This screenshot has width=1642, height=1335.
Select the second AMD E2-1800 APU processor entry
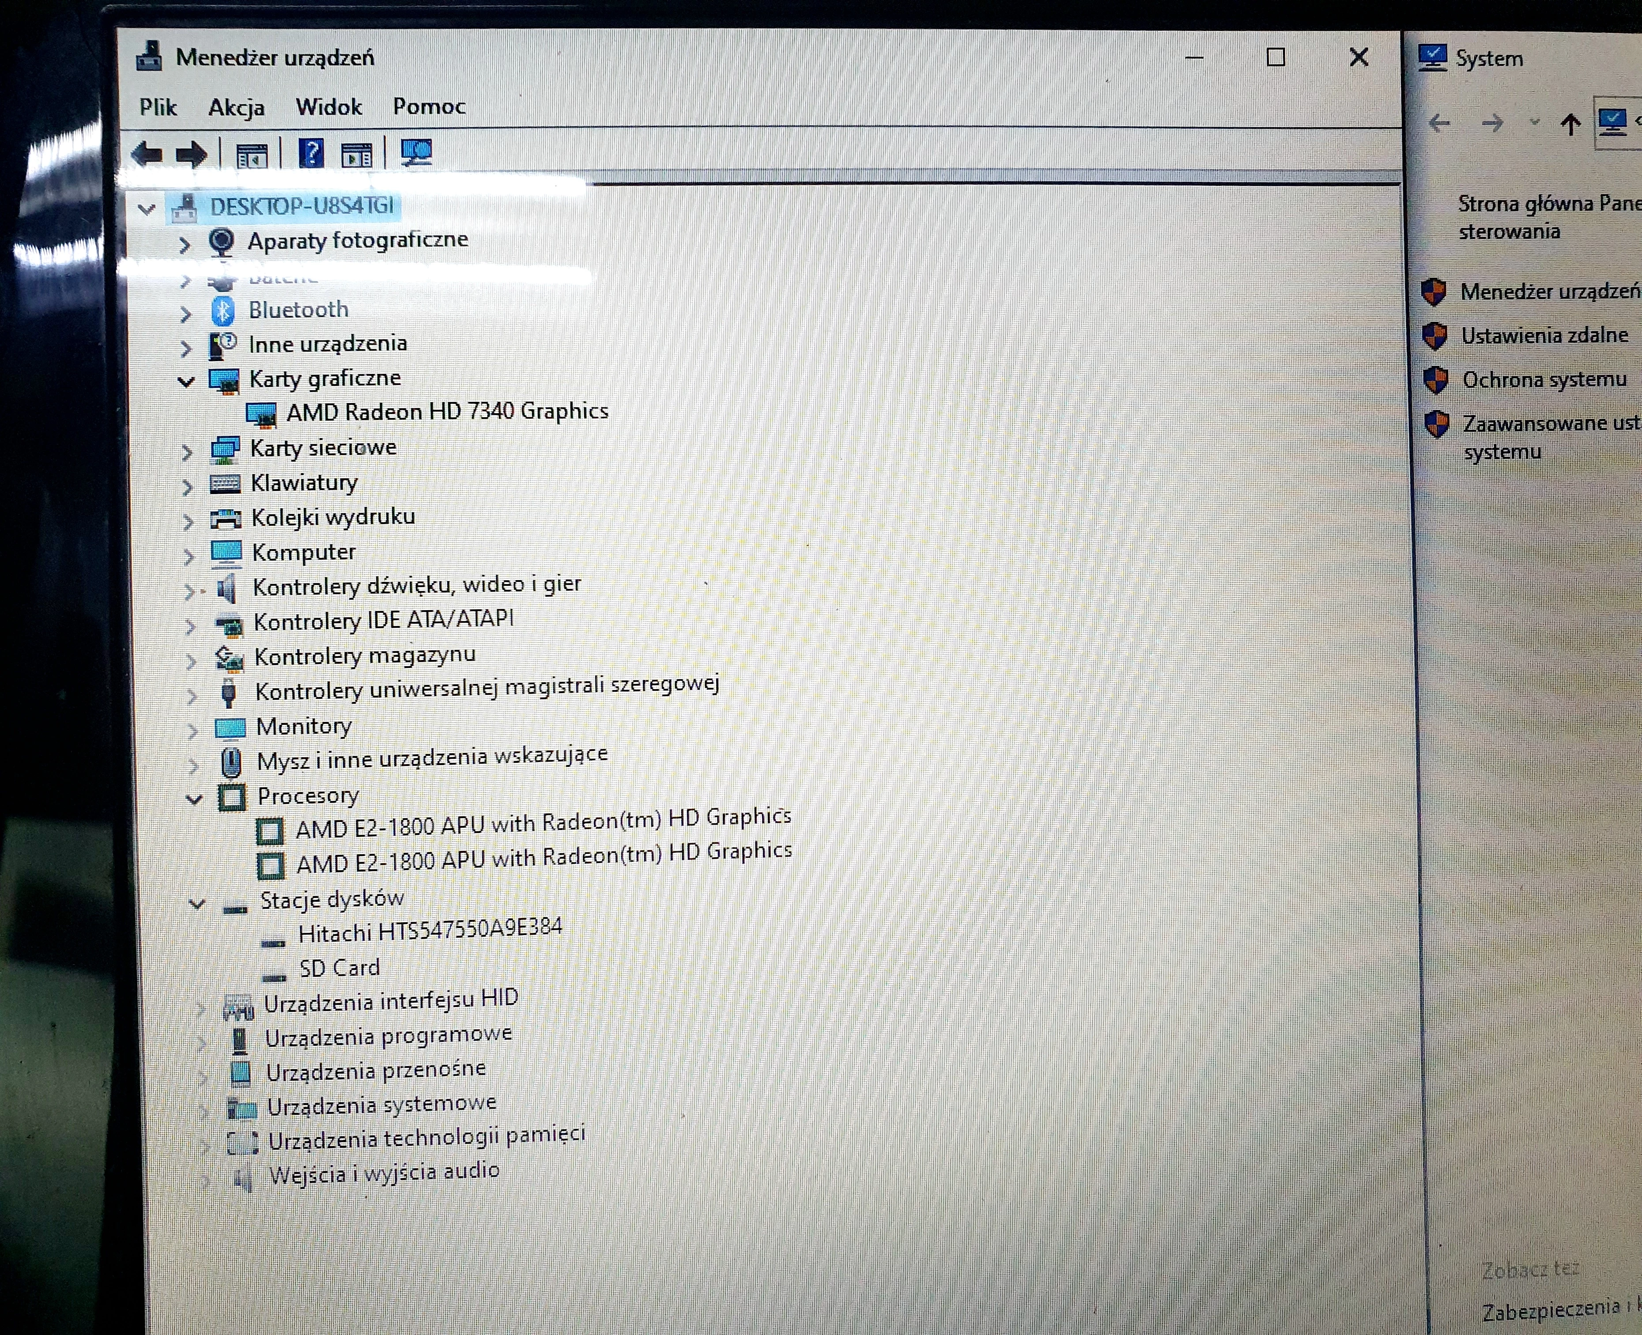(544, 857)
